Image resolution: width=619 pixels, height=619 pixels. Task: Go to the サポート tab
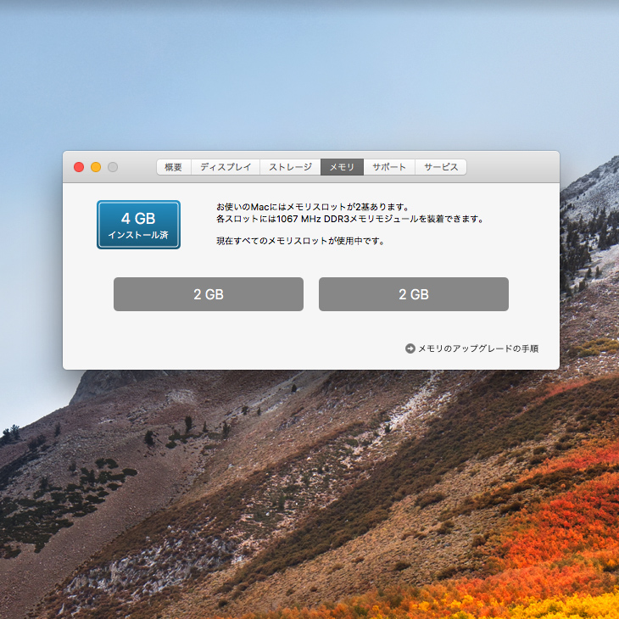[389, 167]
